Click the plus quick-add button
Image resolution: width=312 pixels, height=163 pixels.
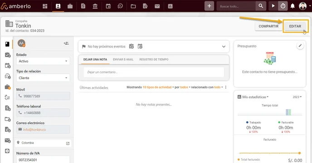[209, 6]
